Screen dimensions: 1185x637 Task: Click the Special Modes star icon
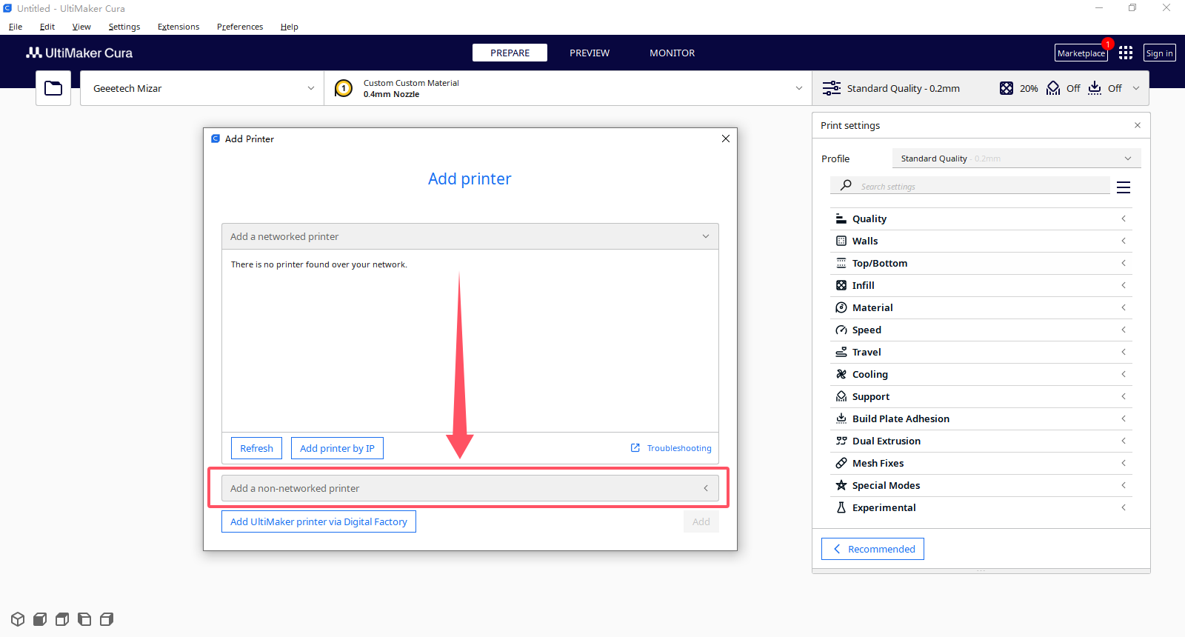tap(841, 485)
